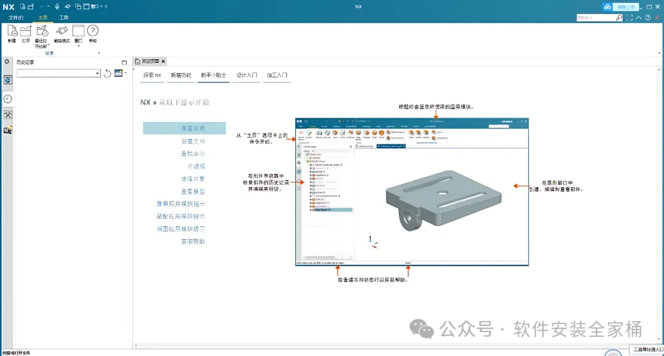664x356 pixels.
Task: Click the refresh arrow in the History panel
Action: [108, 73]
